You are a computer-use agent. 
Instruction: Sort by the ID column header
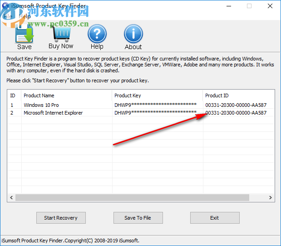(x=15, y=95)
